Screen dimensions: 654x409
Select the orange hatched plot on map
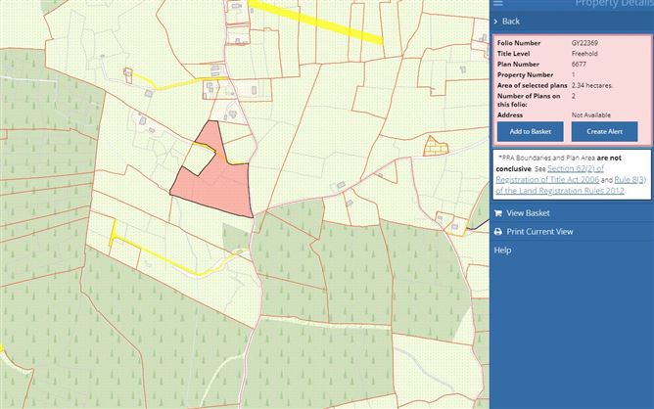[434, 147]
